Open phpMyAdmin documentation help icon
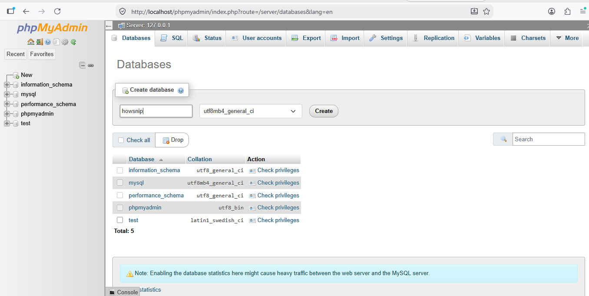The image size is (589, 296). 48,42
